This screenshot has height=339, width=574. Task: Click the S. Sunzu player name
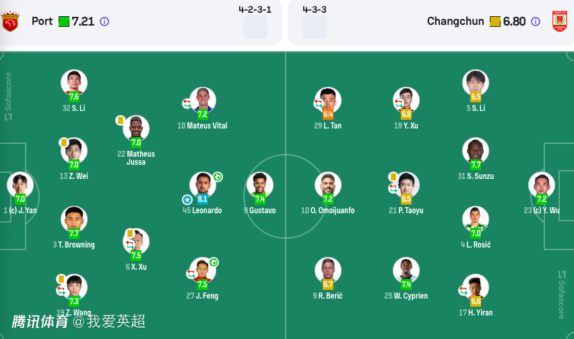click(x=476, y=176)
